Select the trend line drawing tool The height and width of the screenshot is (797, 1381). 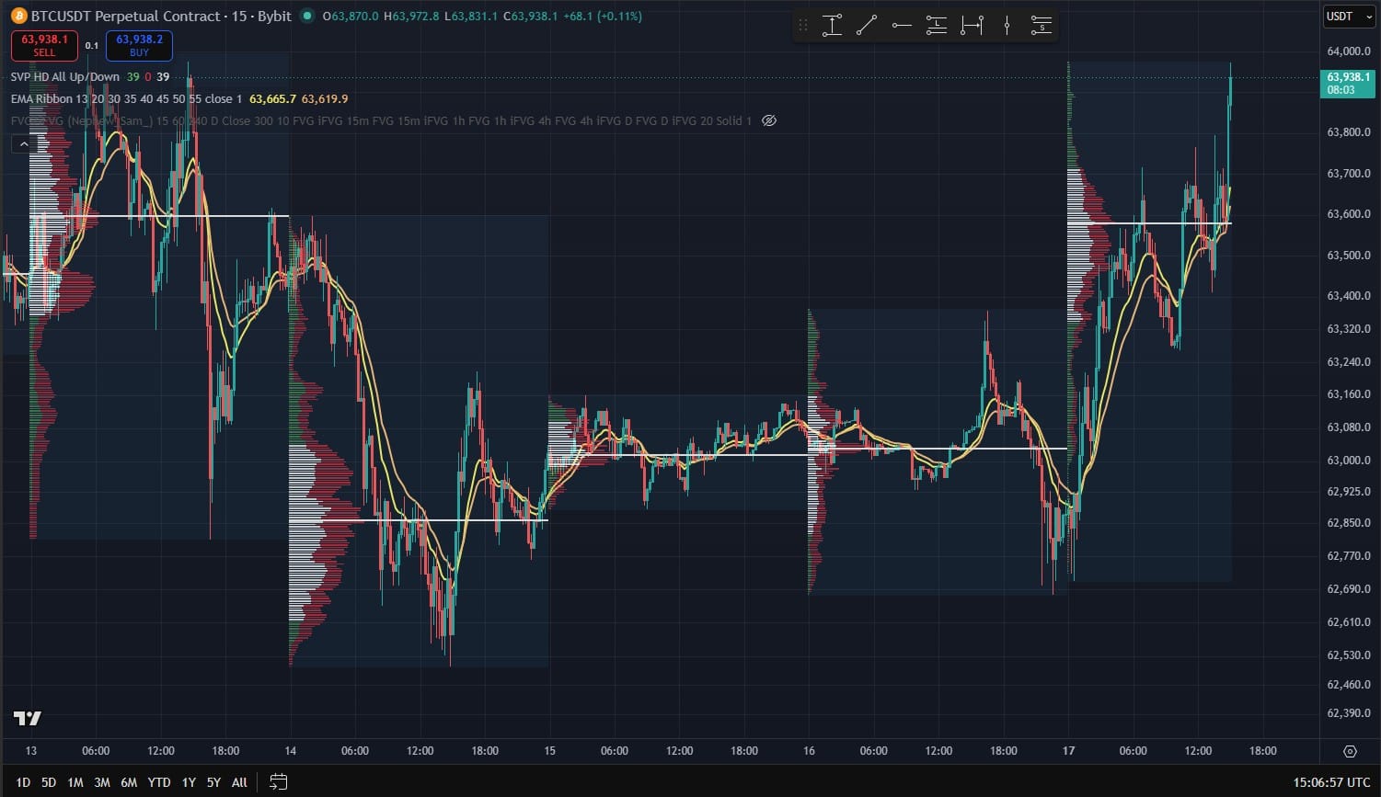[867, 26]
